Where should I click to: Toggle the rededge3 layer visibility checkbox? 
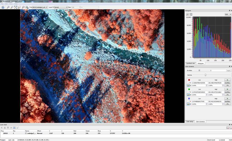[26, 133]
